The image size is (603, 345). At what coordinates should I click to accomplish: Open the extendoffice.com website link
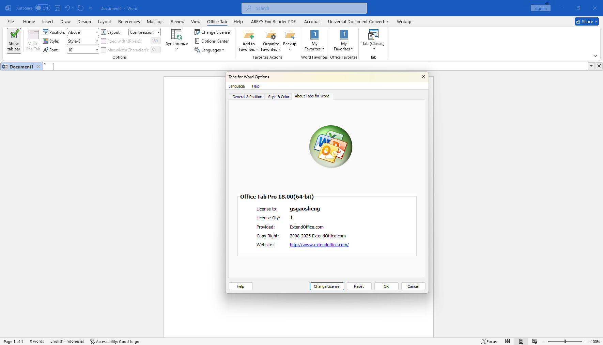tap(319, 245)
